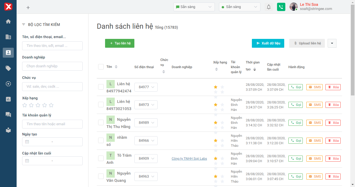
Task: Open a new tab with plus button
Action: point(28,7)
